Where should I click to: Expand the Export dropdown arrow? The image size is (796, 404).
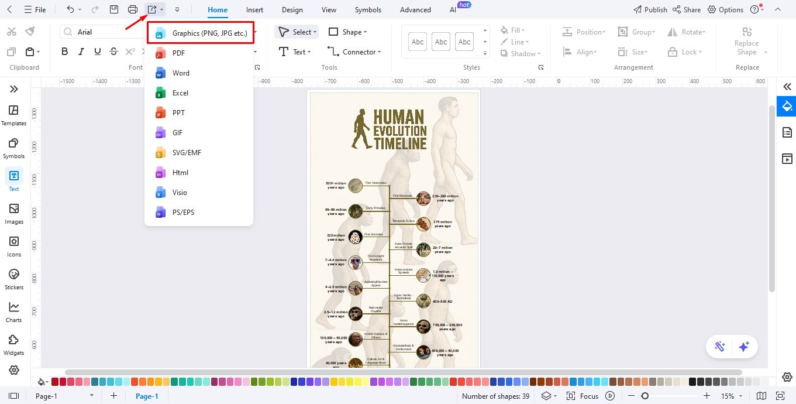(x=162, y=10)
